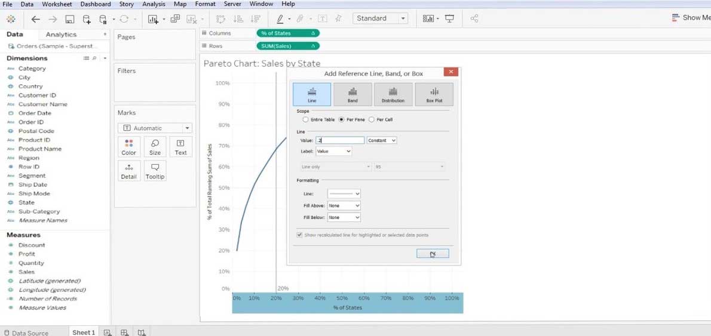Select the Sheet 1 tab
The height and width of the screenshot is (336, 711).
pos(84,332)
